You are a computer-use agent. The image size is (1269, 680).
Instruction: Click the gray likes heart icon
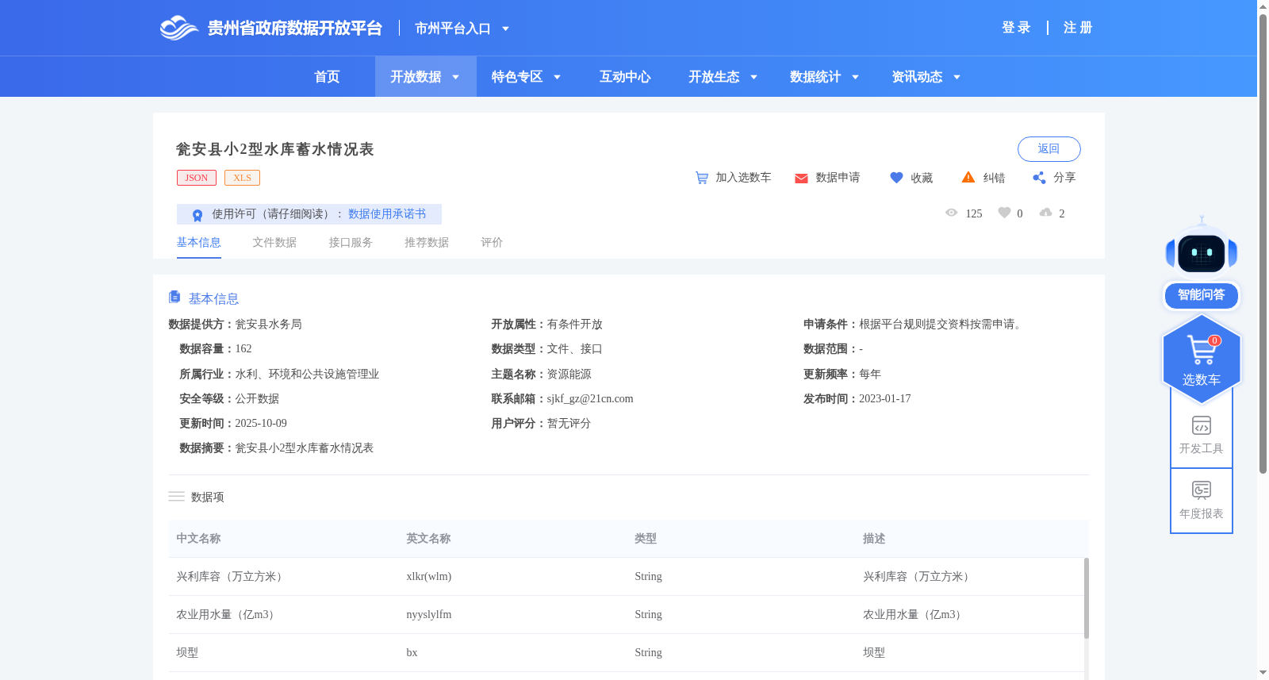click(x=1004, y=213)
